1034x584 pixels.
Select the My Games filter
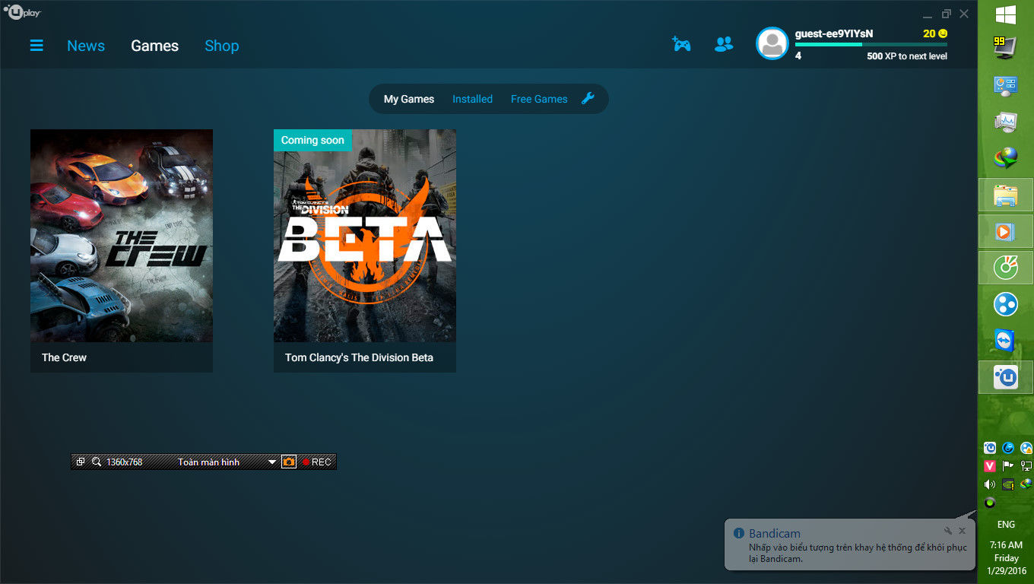pyautogui.click(x=409, y=99)
